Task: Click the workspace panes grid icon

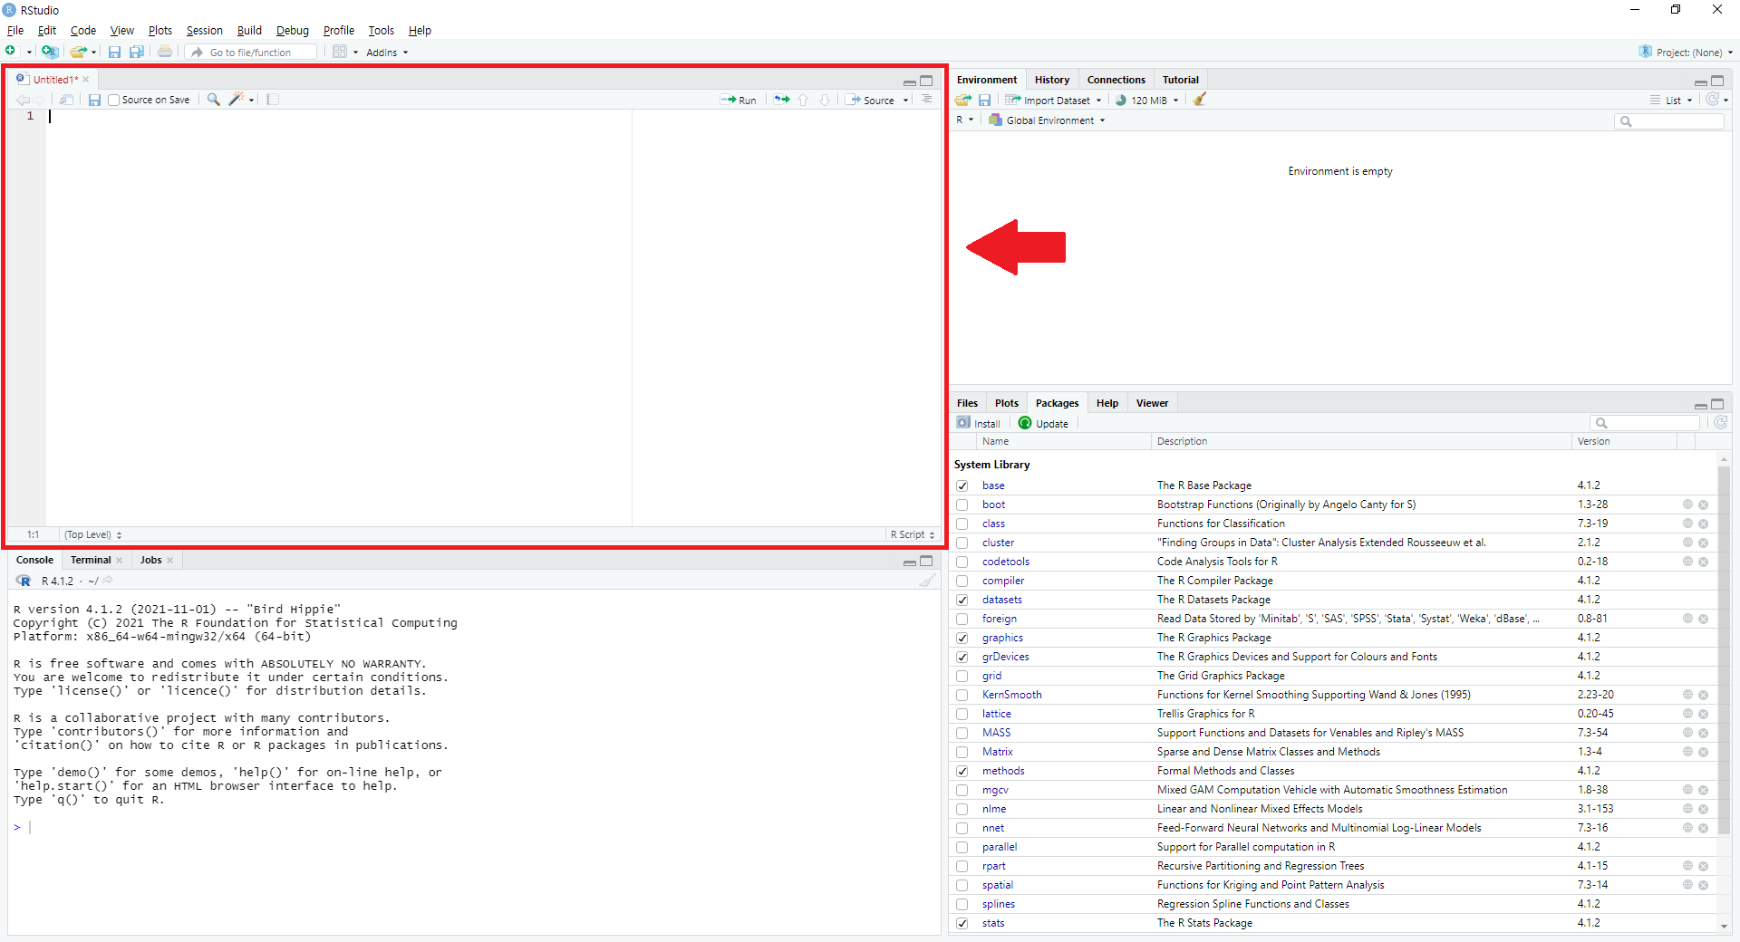Action: tap(340, 52)
